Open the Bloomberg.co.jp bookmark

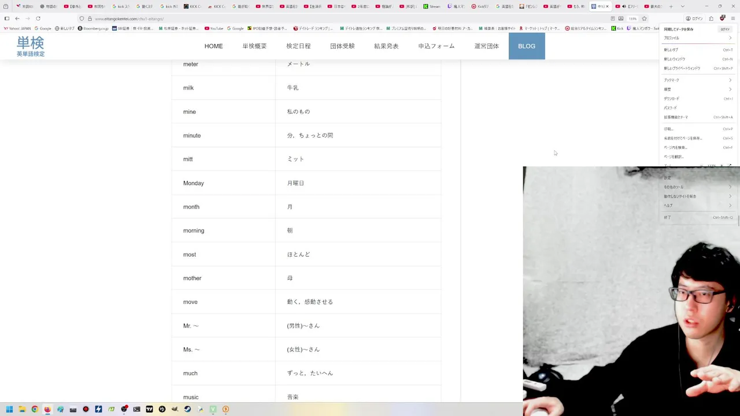pyautogui.click(x=94, y=28)
